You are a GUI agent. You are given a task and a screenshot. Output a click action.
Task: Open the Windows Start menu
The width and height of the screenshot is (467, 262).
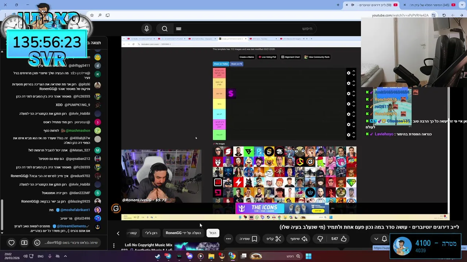pyautogui.click(x=308, y=256)
